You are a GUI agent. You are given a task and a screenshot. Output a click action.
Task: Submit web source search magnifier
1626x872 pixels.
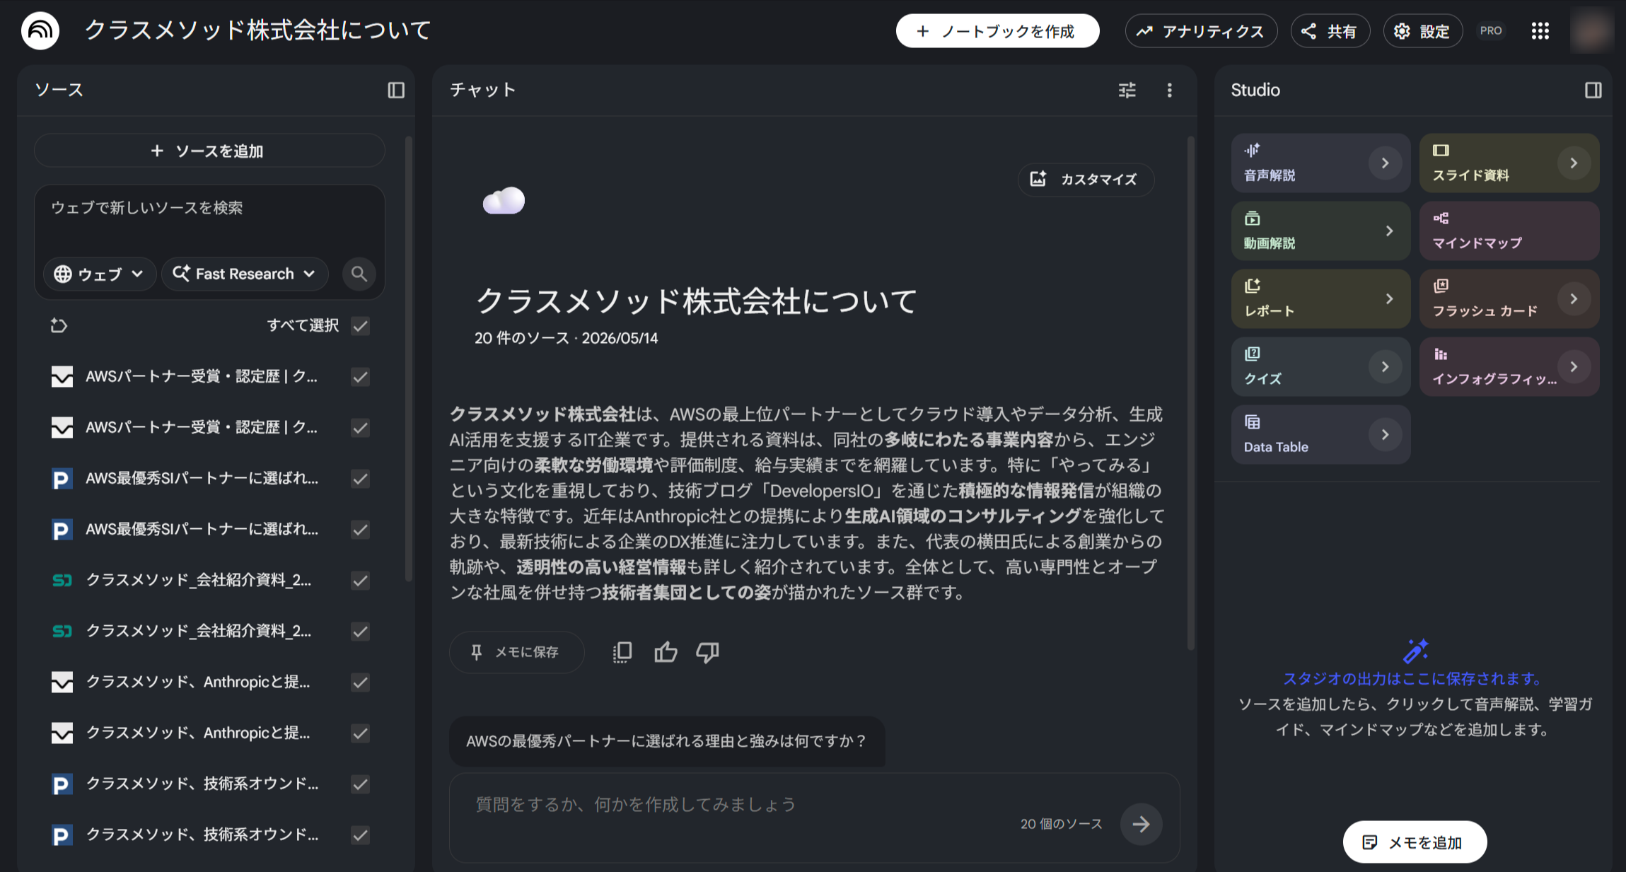tap(359, 274)
